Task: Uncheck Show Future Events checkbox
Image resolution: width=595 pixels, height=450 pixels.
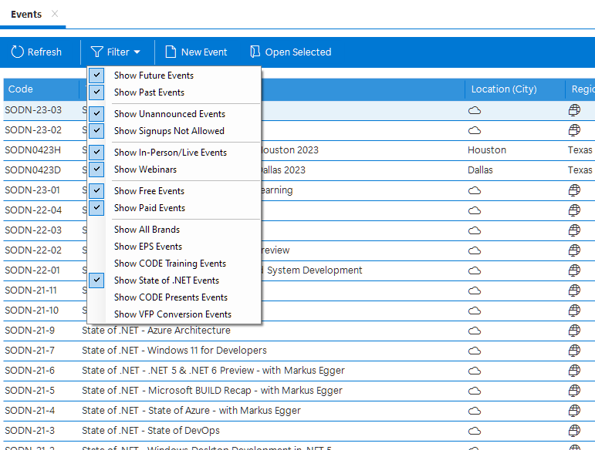Action: pos(96,76)
